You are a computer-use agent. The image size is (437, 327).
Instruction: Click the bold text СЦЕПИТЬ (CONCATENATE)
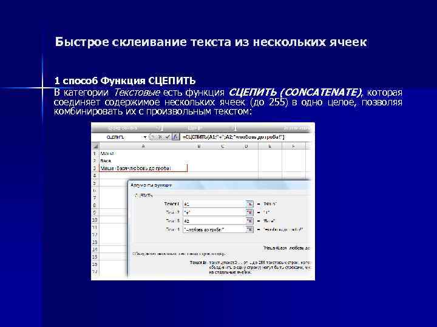coord(296,92)
